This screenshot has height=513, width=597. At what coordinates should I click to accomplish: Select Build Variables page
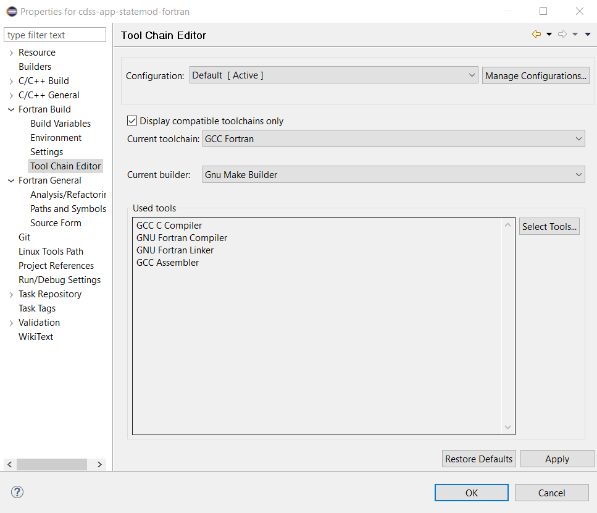pos(61,124)
